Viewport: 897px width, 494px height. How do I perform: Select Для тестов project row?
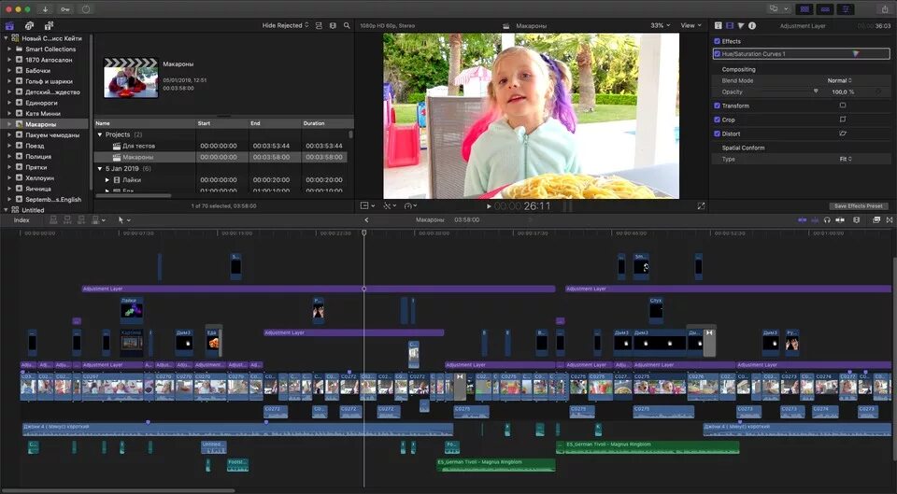click(221, 146)
